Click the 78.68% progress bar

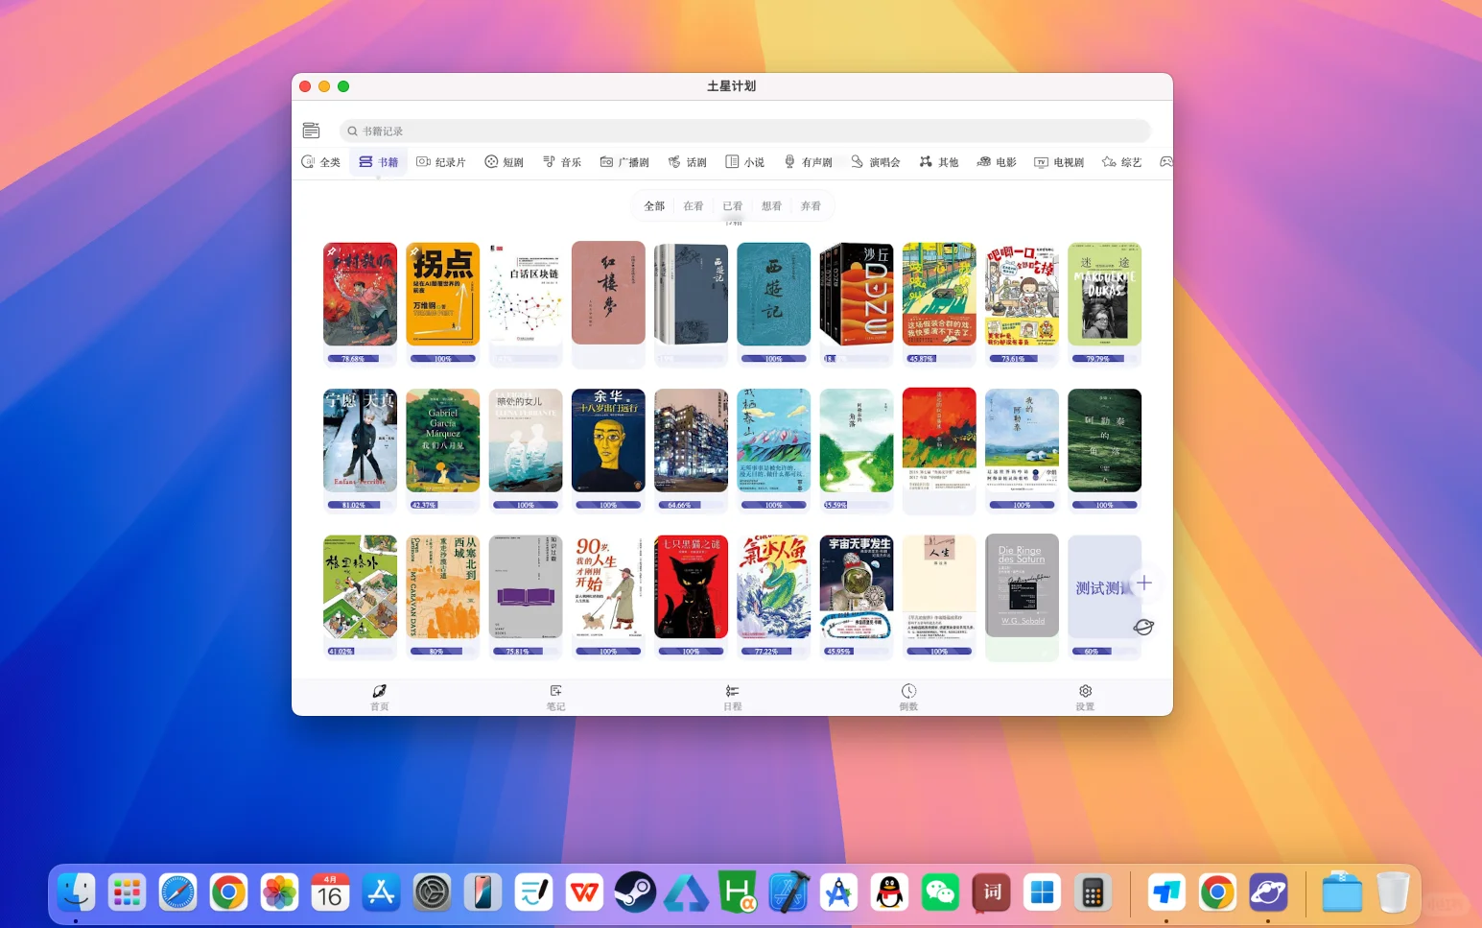click(360, 359)
